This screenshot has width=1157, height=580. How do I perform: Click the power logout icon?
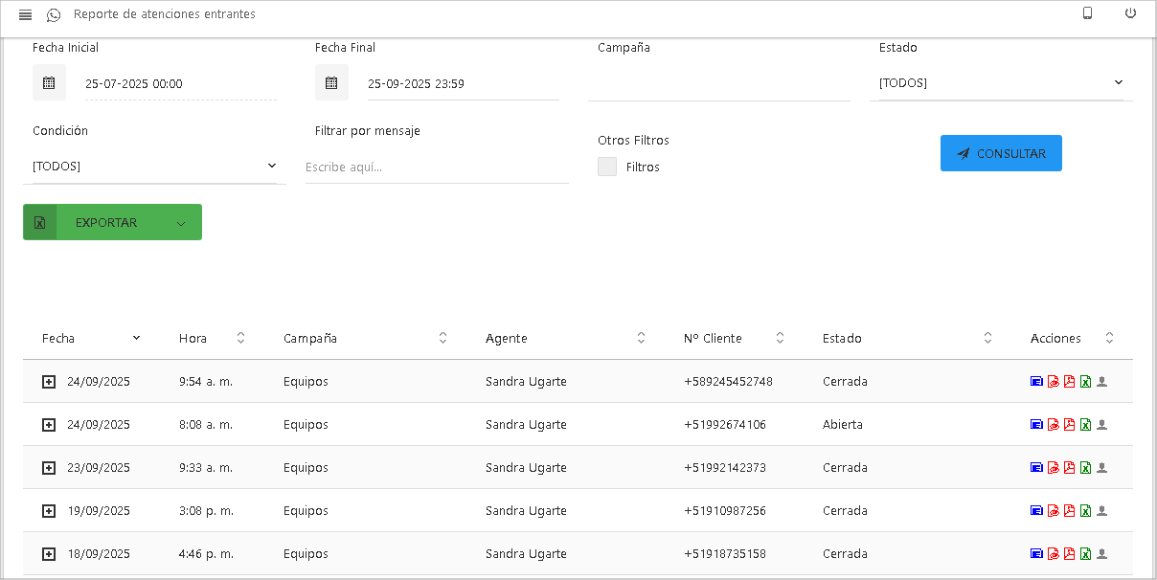coord(1130,13)
